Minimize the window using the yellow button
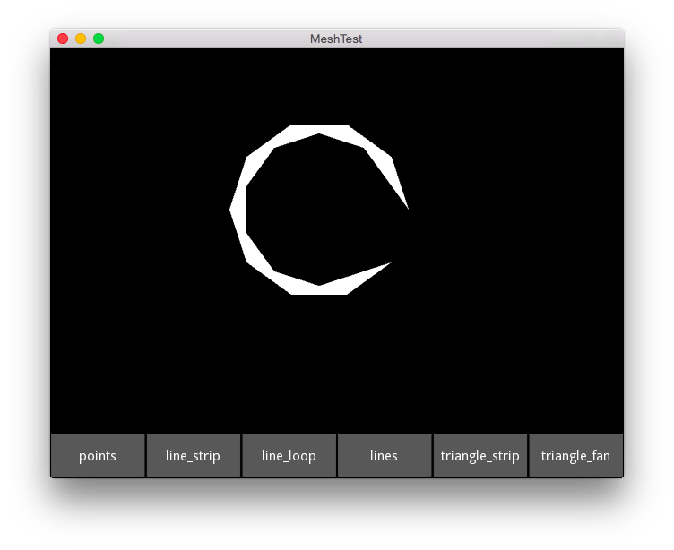This screenshot has height=550, width=674. (81, 39)
